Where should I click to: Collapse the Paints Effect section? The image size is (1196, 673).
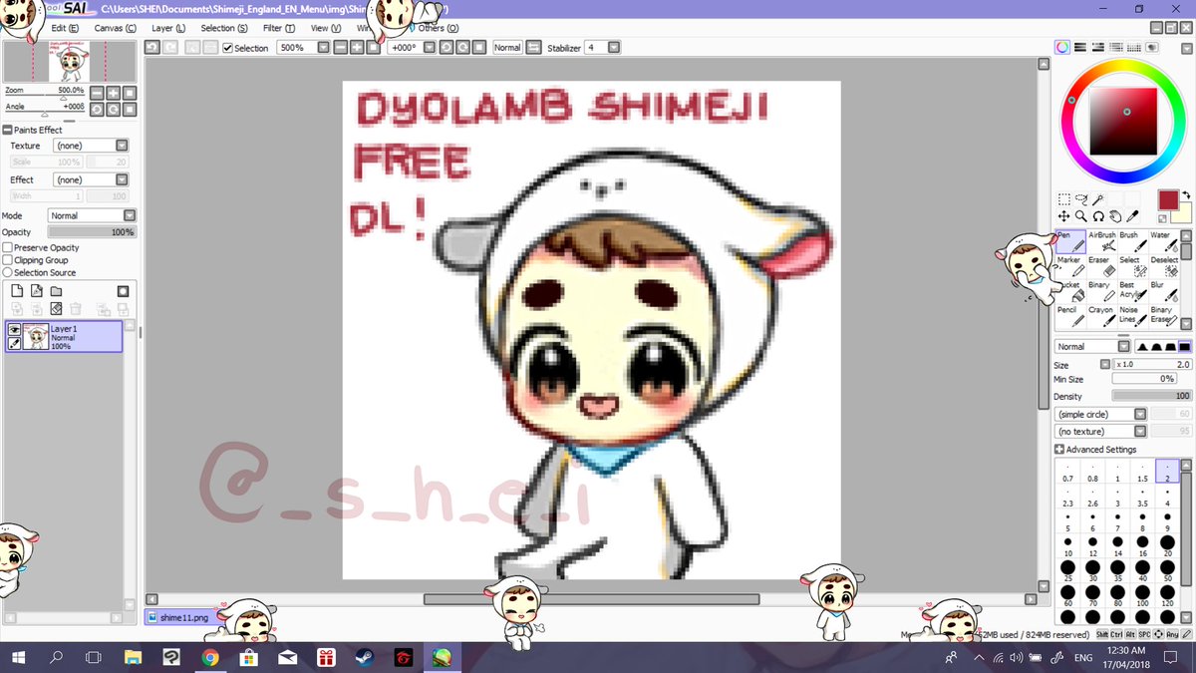click(x=7, y=131)
